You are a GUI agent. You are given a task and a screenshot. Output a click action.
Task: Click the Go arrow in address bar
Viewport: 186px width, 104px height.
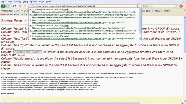tap(137, 6)
